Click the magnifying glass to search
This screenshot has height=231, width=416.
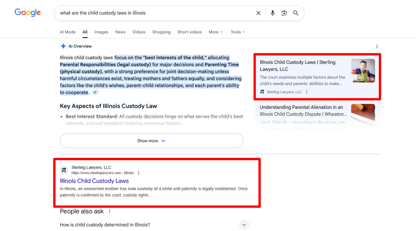(x=296, y=13)
